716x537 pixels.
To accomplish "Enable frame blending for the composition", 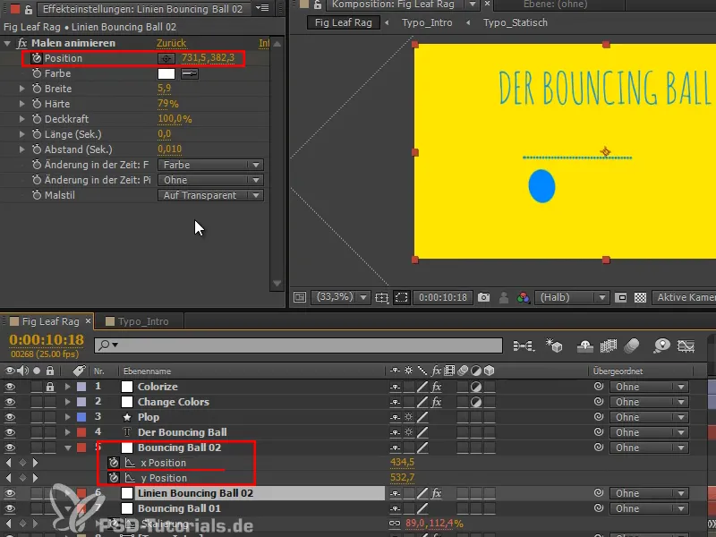I will coord(610,346).
